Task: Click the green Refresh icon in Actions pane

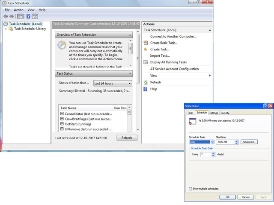Action: 146,82
